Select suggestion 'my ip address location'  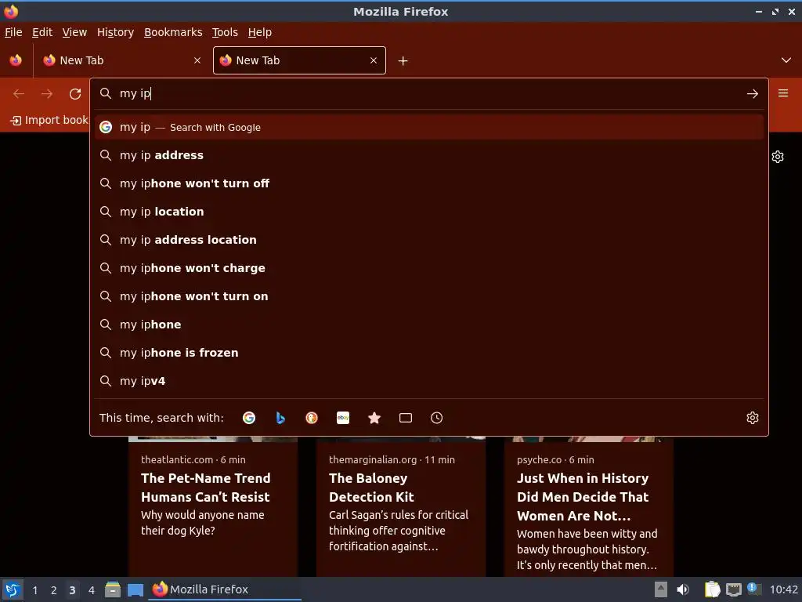coord(429,240)
